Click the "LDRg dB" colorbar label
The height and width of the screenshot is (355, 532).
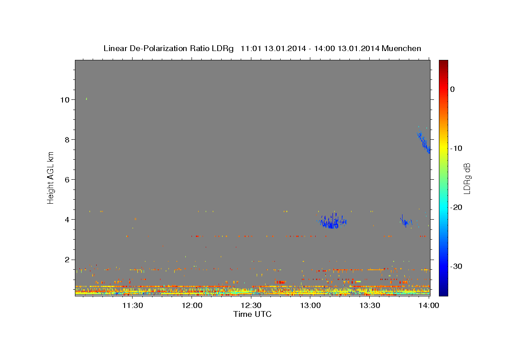pyautogui.click(x=466, y=178)
